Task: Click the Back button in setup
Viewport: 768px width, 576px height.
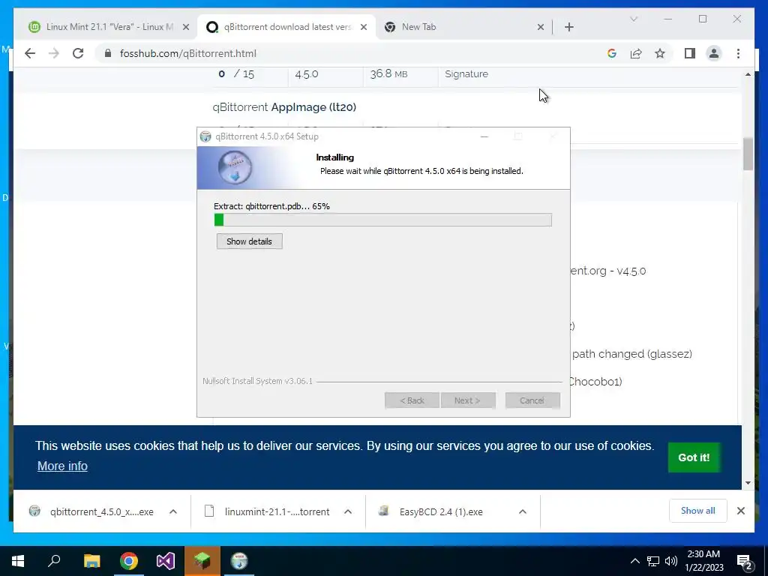Action: [x=412, y=400]
